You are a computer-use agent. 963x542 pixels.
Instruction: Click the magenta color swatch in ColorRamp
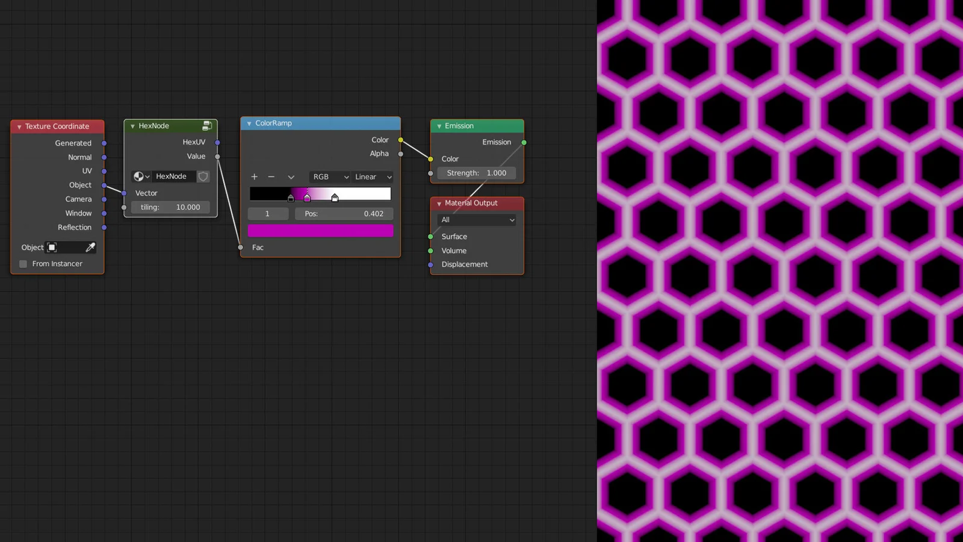320,230
